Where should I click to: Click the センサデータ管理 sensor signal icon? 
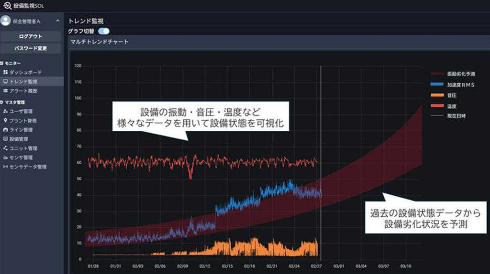pyautogui.click(x=5, y=167)
